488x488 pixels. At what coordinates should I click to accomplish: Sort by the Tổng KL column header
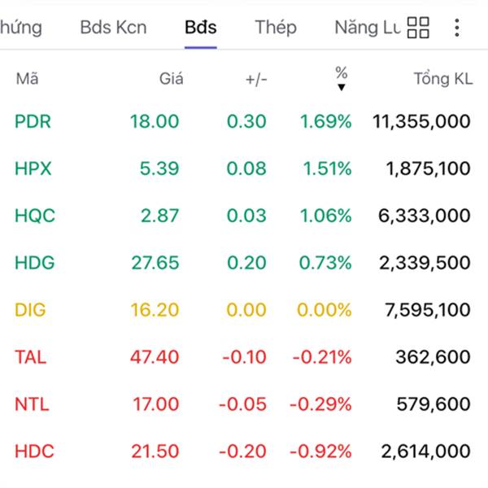pyautogui.click(x=442, y=79)
